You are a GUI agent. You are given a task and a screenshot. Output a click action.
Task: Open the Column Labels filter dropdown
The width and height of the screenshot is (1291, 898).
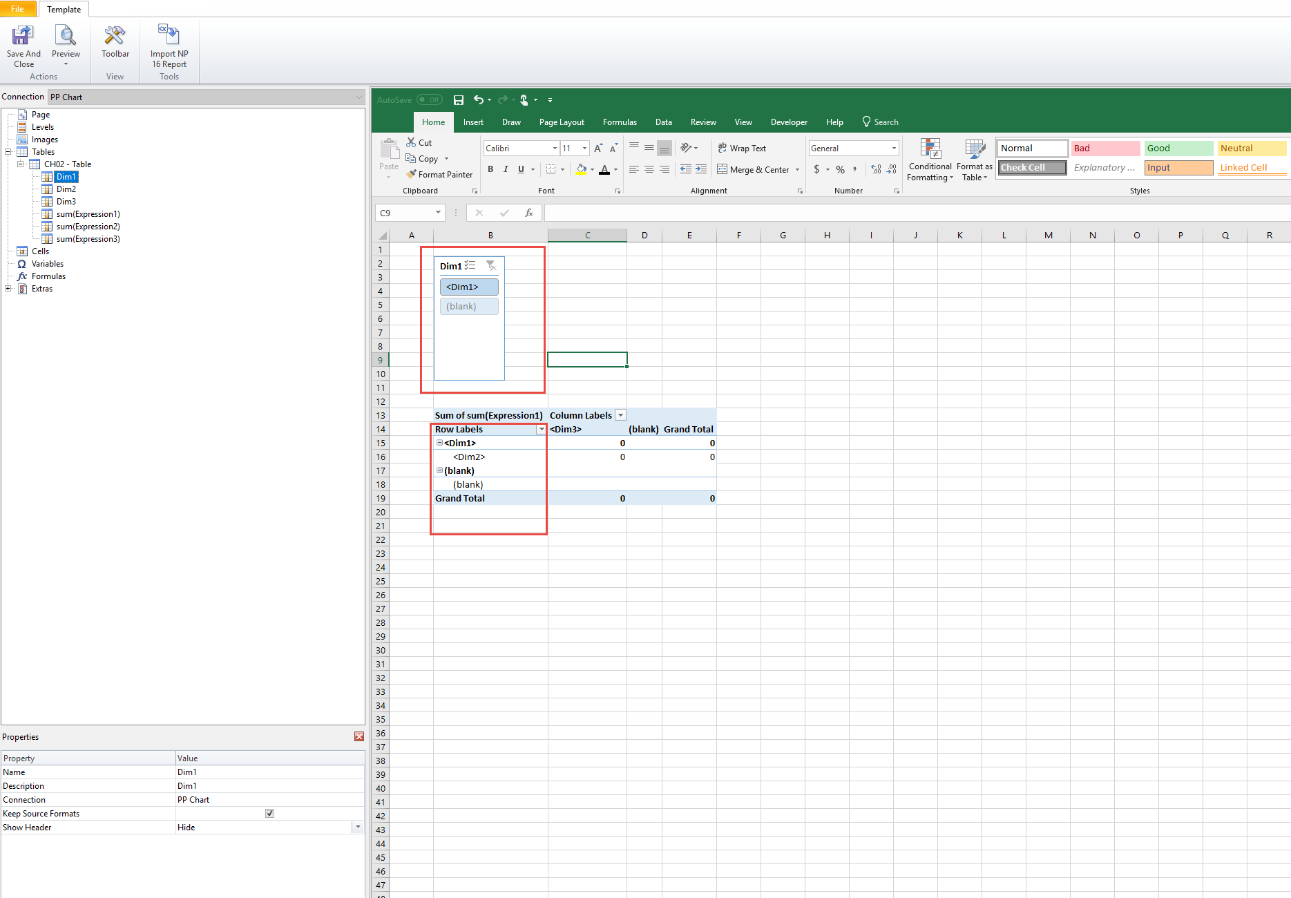coord(620,415)
